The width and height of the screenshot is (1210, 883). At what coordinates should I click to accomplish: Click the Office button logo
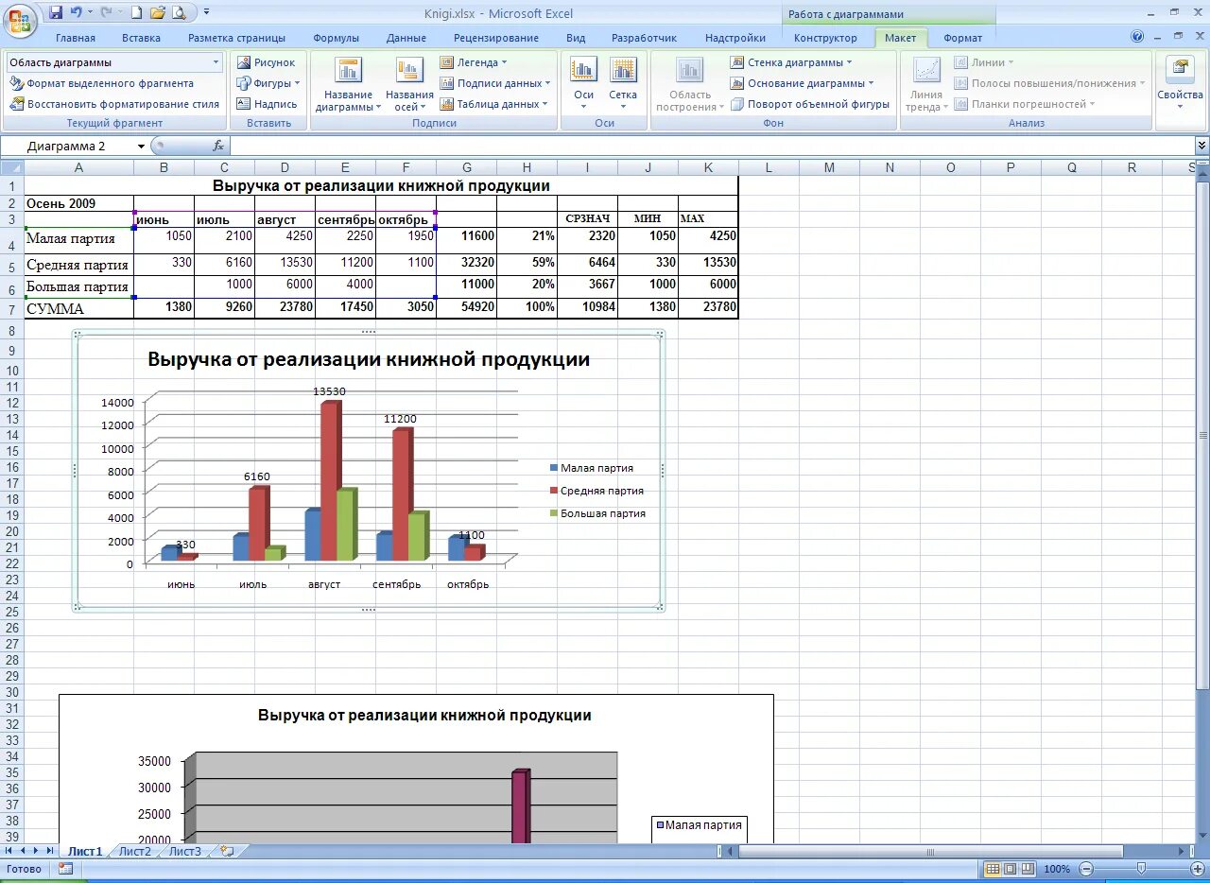click(x=20, y=20)
